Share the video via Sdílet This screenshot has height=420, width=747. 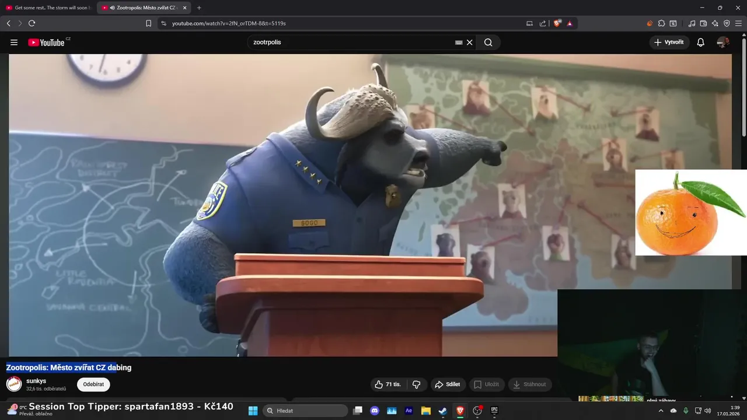coord(448,384)
